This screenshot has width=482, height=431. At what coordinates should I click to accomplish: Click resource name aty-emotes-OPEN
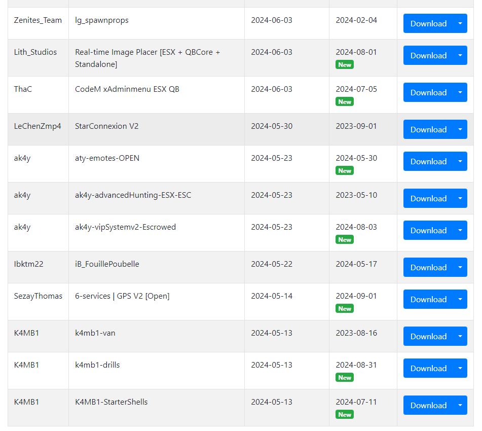(107, 158)
